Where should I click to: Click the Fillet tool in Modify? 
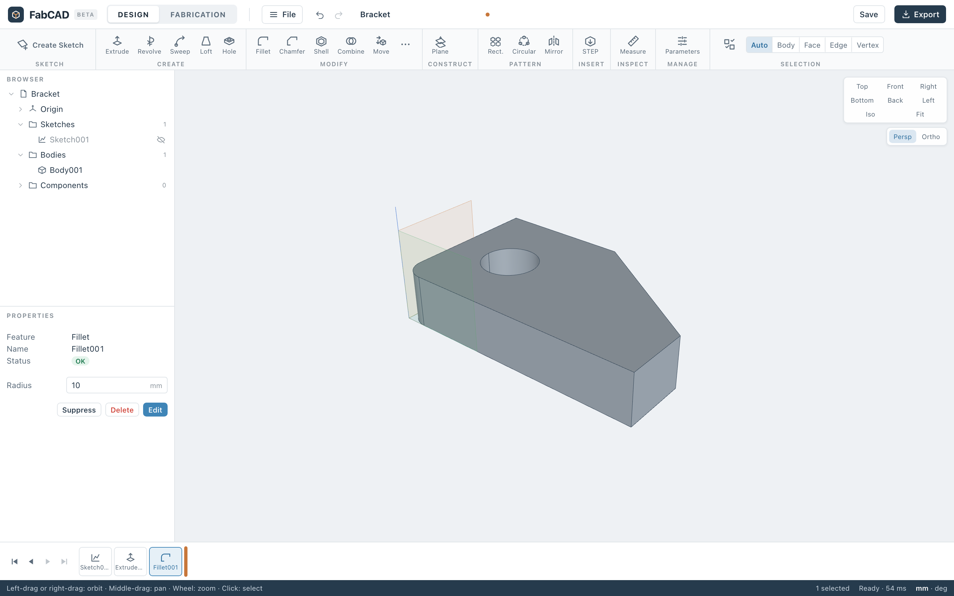(x=263, y=45)
